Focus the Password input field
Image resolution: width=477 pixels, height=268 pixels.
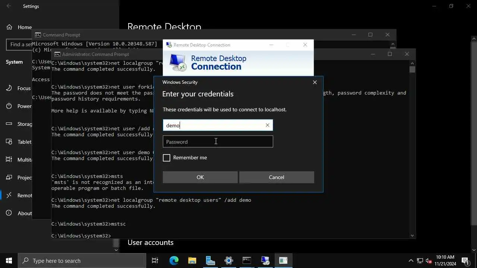click(218, 141)
